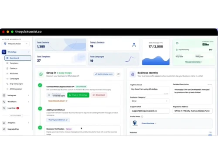Image resolution: width=218 pixels, height=164 pixels.
Task: Click the Daily message limit chart
Action: 156,60
